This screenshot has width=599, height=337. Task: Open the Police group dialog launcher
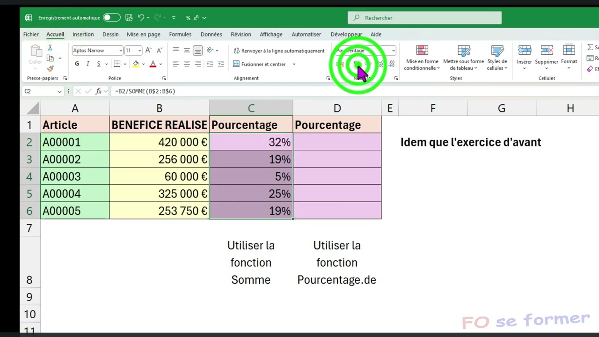[x=164, y=78]
